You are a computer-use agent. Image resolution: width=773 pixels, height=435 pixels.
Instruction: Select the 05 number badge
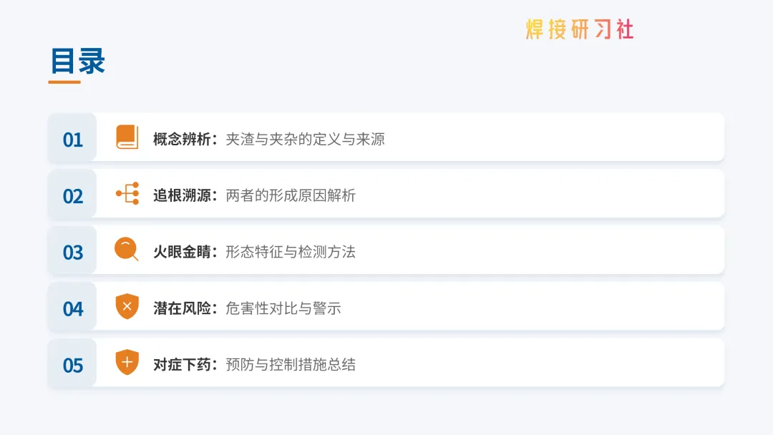click(x=73, y=365)
